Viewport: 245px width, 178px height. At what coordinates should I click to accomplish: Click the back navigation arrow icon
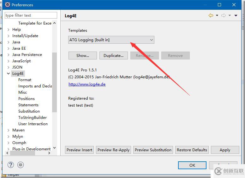(211, 15)
